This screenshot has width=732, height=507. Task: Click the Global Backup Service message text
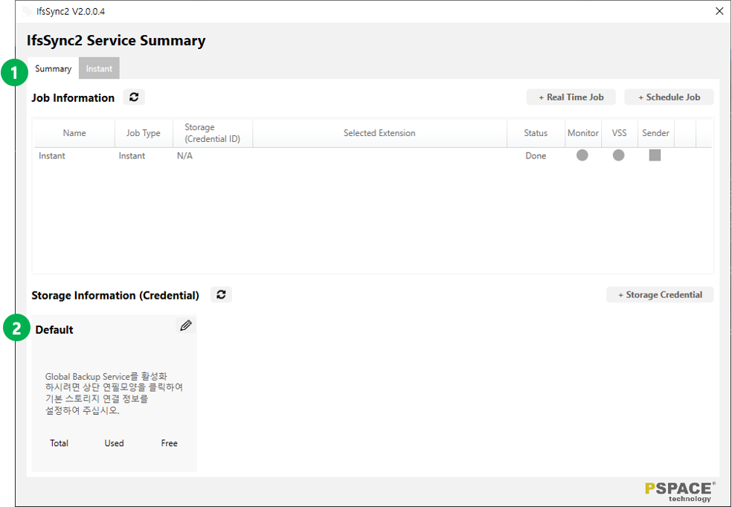[114, 393]
